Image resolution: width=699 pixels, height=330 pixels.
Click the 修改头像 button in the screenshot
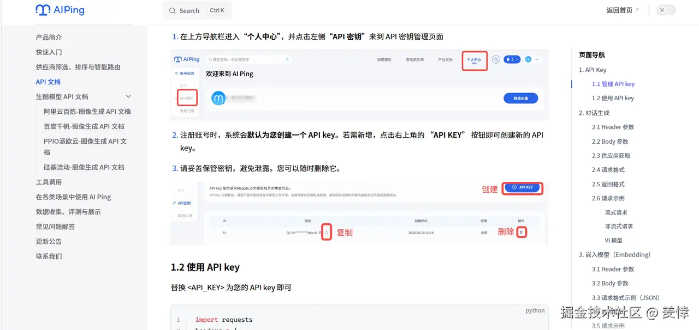pos(520,98)
